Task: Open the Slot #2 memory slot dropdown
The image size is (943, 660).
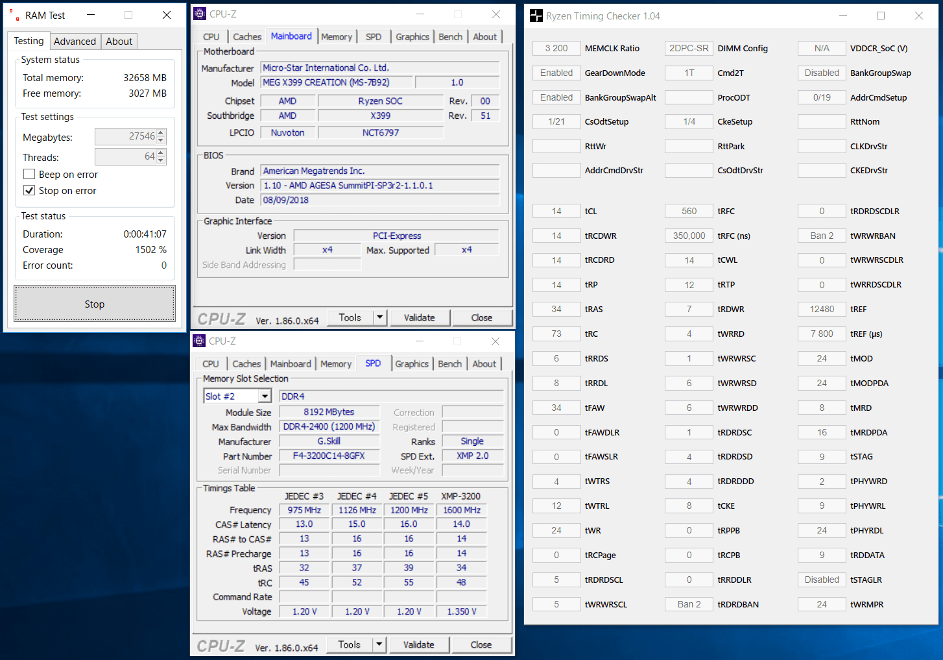Action: click(x=265, y=397)
